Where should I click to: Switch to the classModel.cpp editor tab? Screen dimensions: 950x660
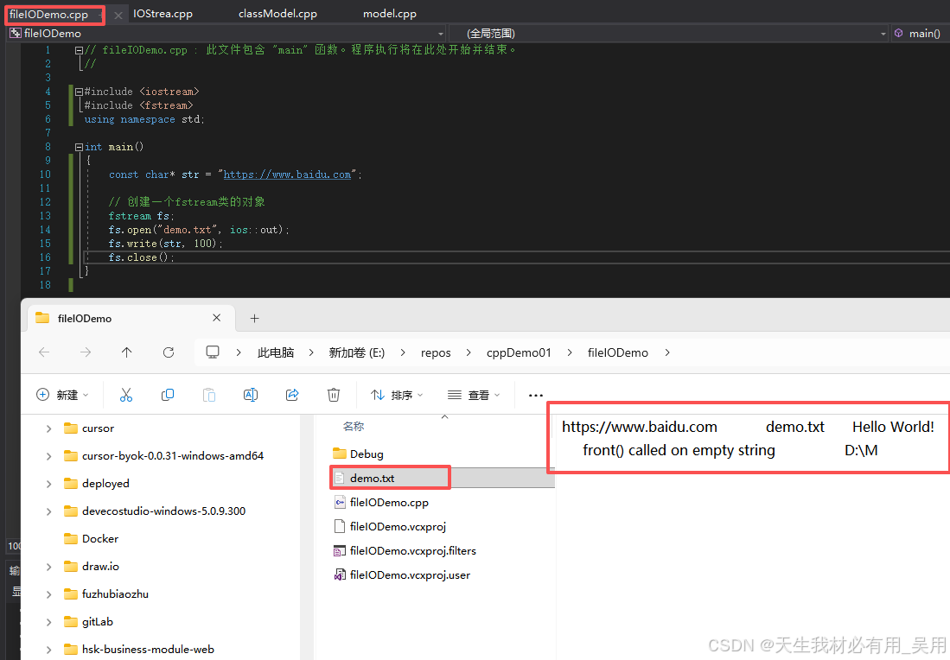pyautogui.click(x=277, y=13)
